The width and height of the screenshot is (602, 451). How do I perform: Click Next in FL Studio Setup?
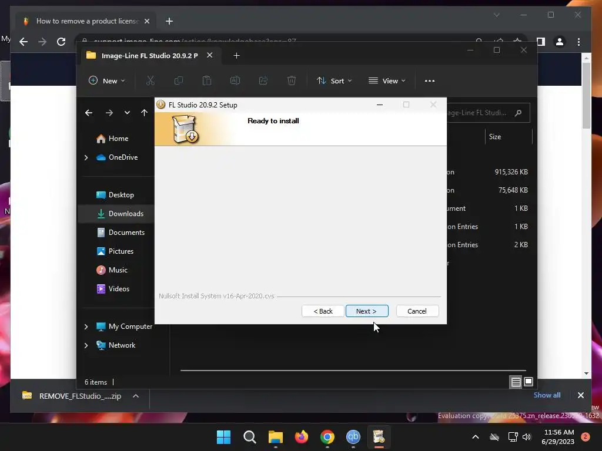point(367,311)
